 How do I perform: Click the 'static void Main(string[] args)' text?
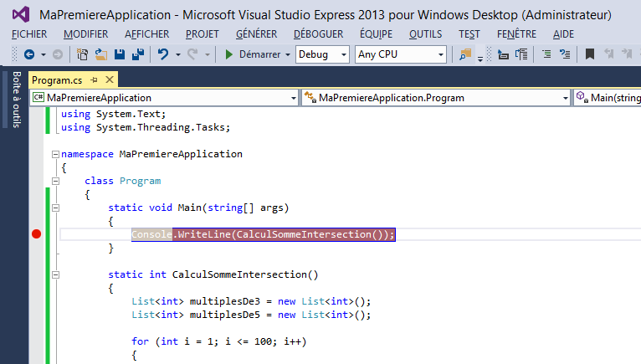198,208
